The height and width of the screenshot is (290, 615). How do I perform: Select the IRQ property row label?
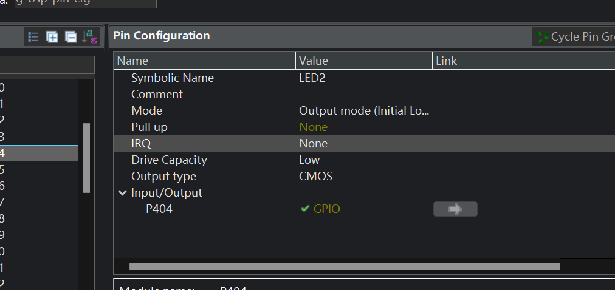141,144
